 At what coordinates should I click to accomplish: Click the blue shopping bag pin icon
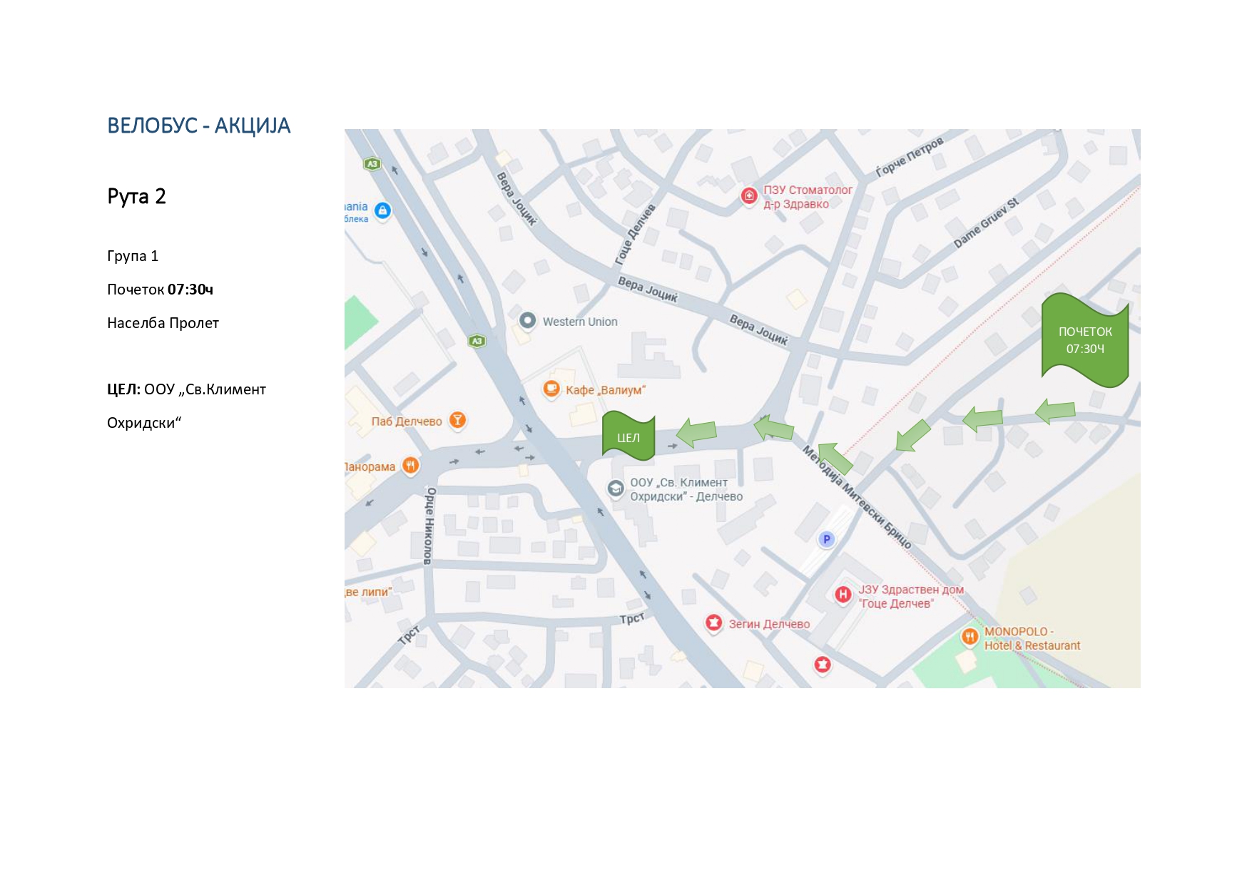tap(383, 211)
